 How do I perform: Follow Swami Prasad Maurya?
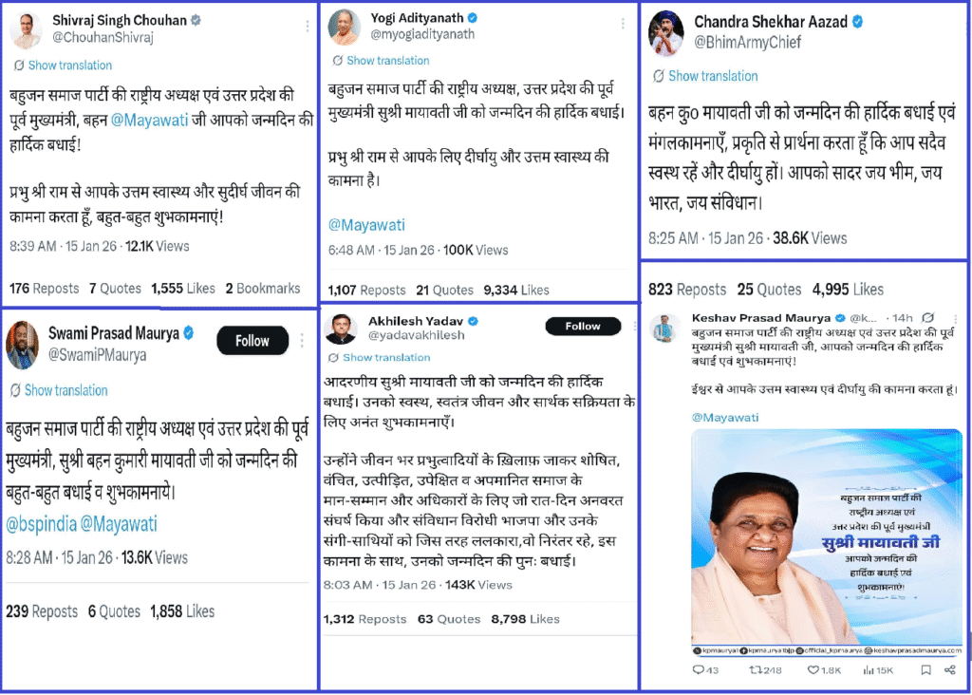coord(252,340)
